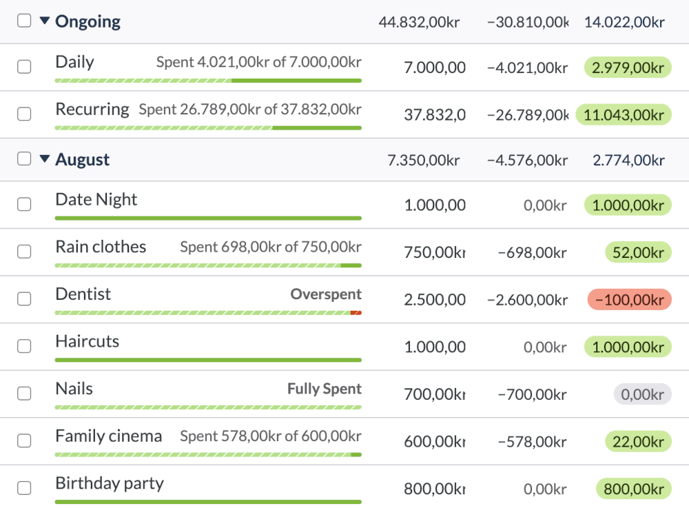Enable the checkbox for the Ongoing group

point(24,20)
